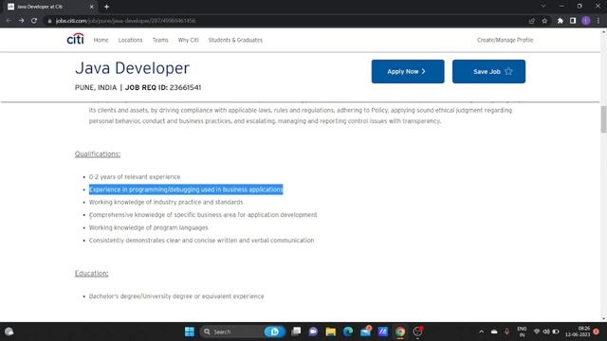Screen dimensions: 607x341
Task: Click the page vertical scrollbar thumb
Action: tap(603, 119)
